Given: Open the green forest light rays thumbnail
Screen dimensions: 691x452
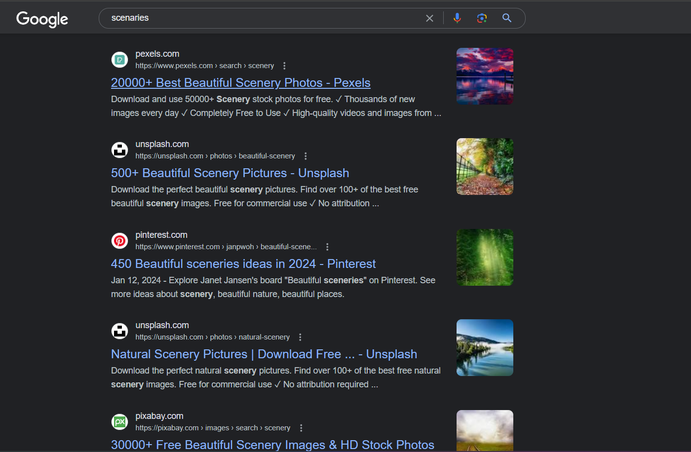Looking at the screenshot, I should pyautogui.click(x=484, y=257).
